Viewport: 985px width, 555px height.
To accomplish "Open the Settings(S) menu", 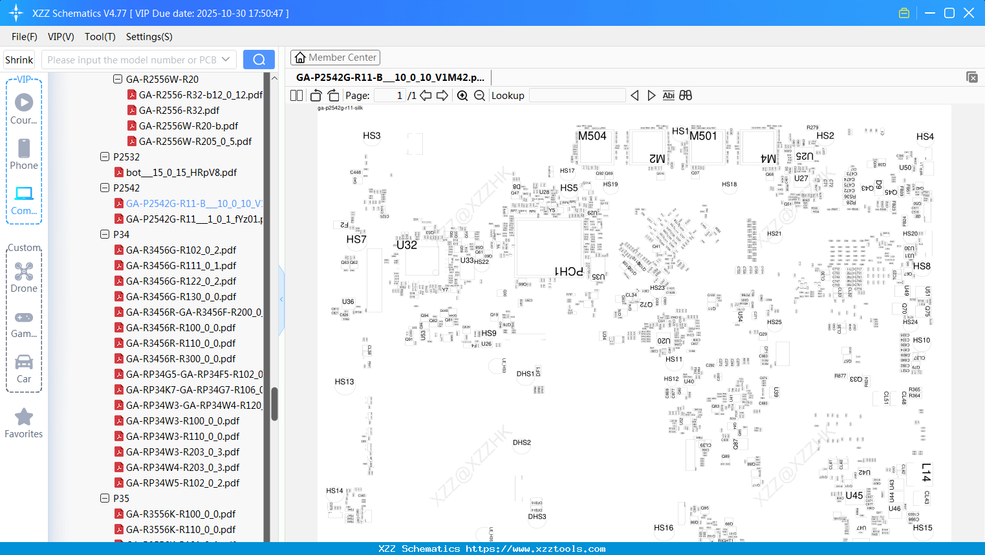I will (149, 37).
